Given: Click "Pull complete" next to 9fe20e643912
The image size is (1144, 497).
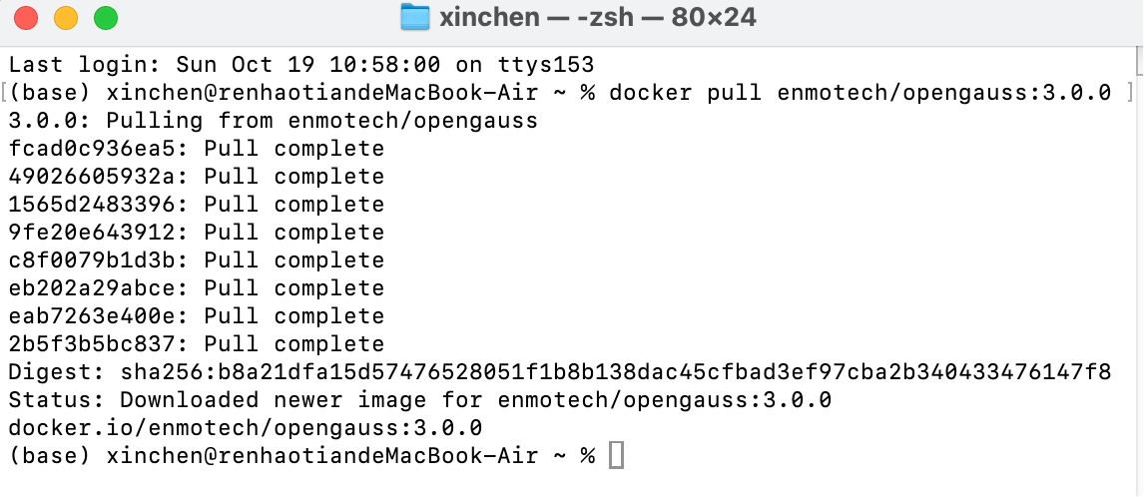Looking at the screenshot, I should point(293,233).
